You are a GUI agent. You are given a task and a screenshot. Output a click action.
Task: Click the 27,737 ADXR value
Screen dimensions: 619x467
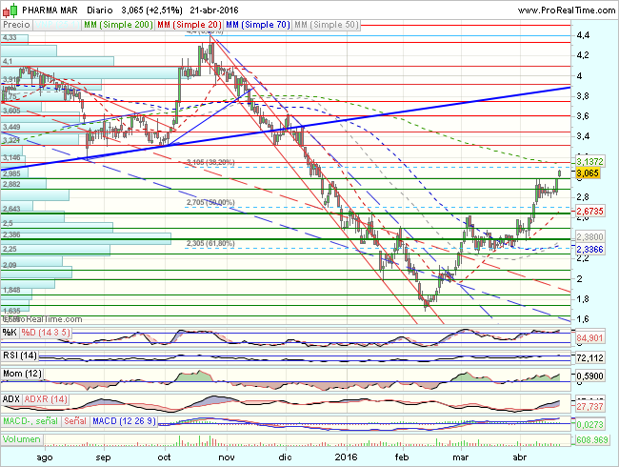589,407
